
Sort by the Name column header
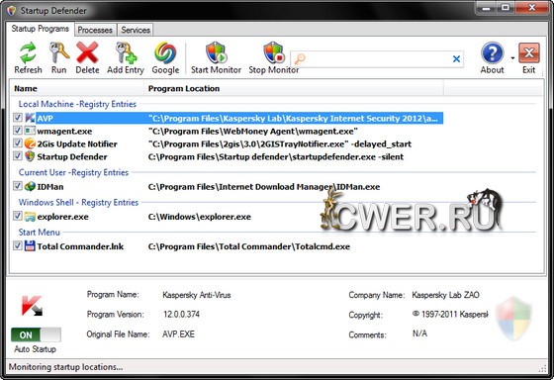tap(77, 88)
